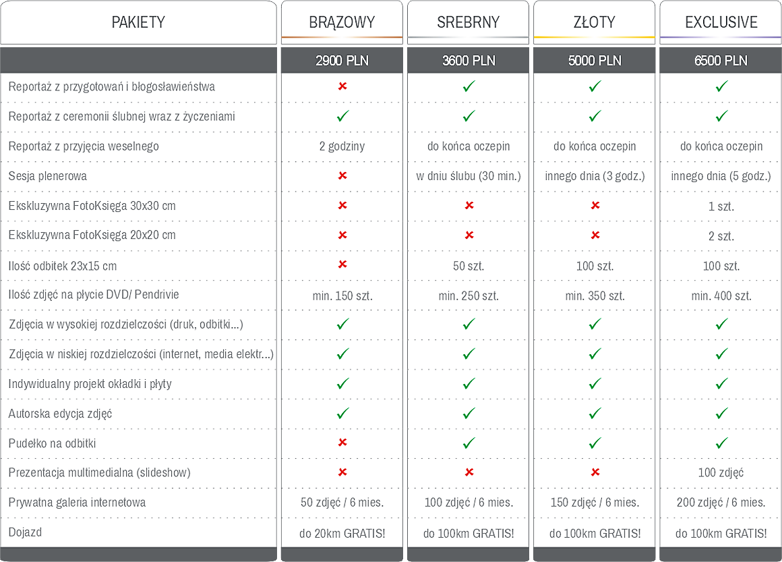Open the ZŁOTY package column header
Screen dimensions: 782x562
(x=595, y=22)
